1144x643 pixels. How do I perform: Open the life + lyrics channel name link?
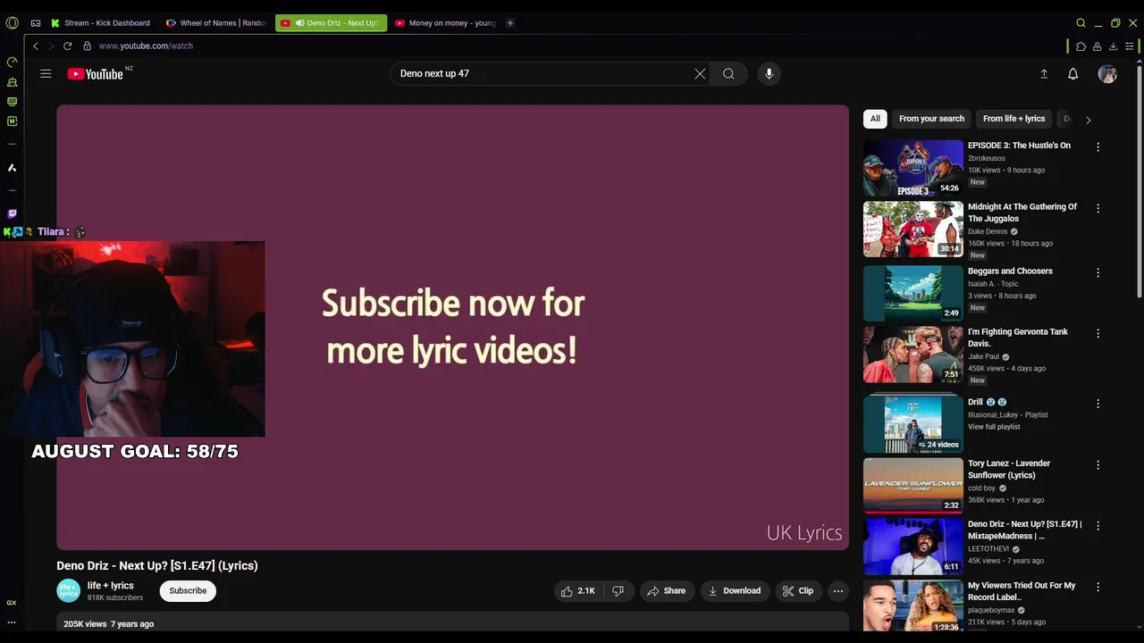[x=110, y=586]
